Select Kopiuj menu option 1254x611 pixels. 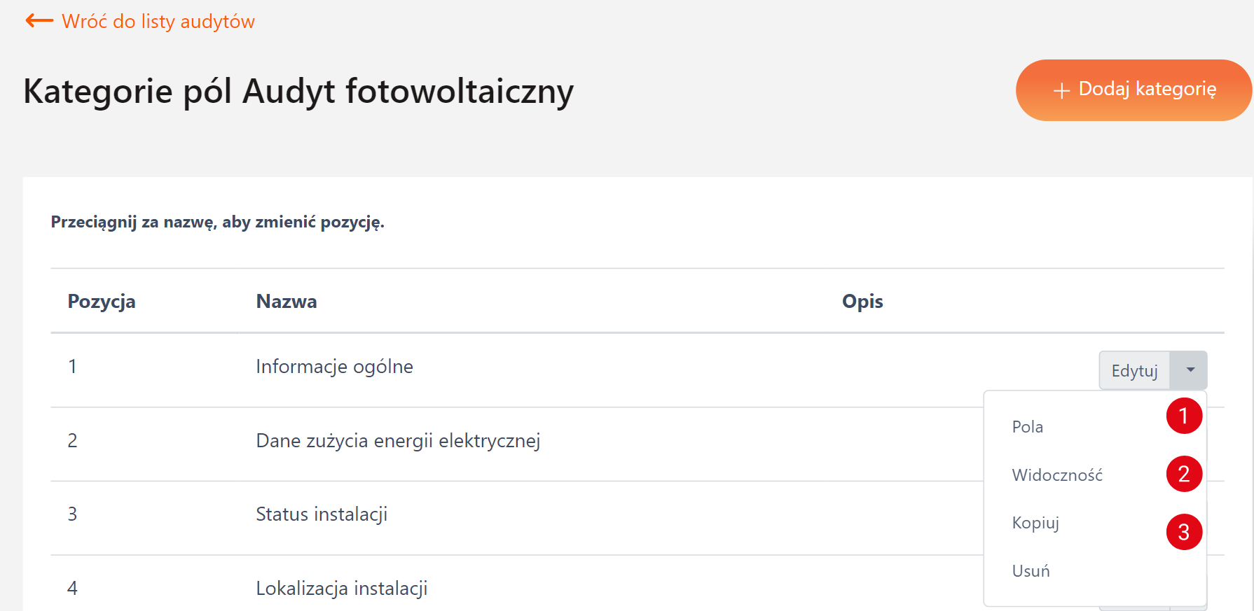[1035, 523]
